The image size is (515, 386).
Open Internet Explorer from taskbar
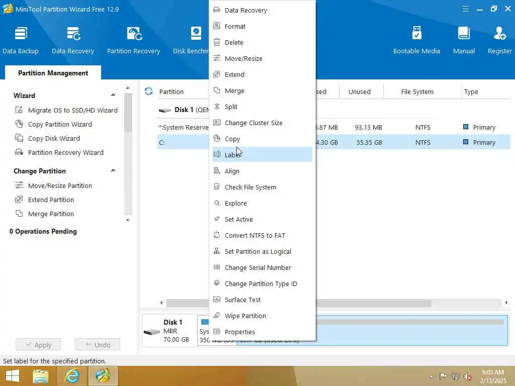[71, 376]
